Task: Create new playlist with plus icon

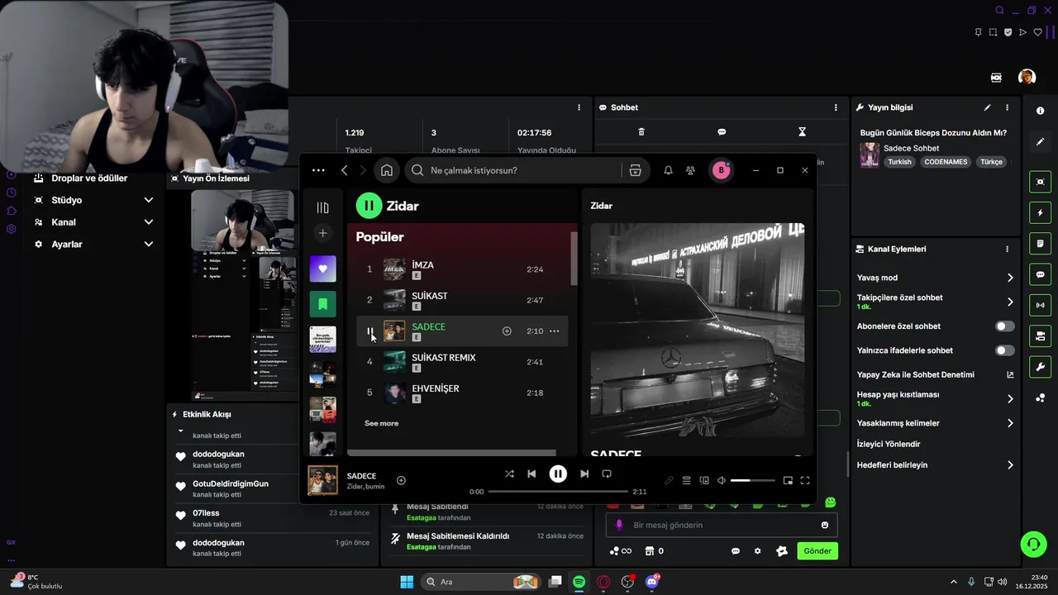Action: (x=322, y=233)
